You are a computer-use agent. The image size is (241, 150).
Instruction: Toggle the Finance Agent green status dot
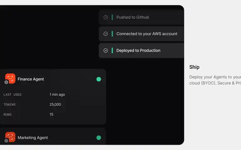coord(99,79)
